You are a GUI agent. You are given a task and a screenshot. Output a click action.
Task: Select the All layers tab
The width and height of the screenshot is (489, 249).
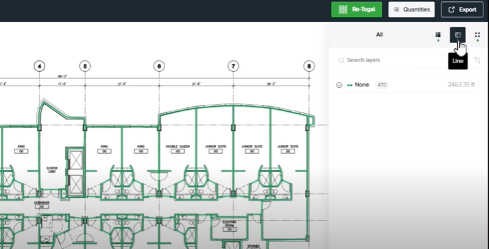379,35
